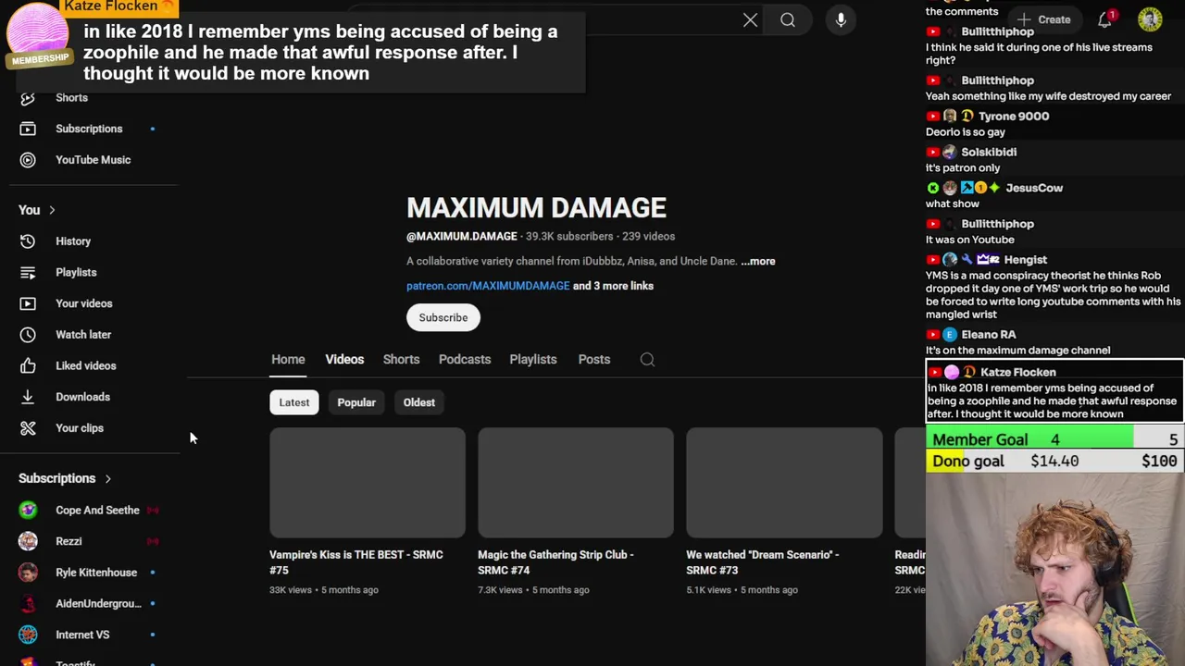Click Katze Flocken name in chat

click(x=1017, y=372)
